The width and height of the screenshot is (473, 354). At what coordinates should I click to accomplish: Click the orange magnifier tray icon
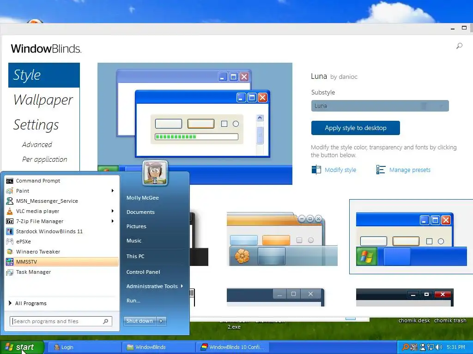click(406, 347)
